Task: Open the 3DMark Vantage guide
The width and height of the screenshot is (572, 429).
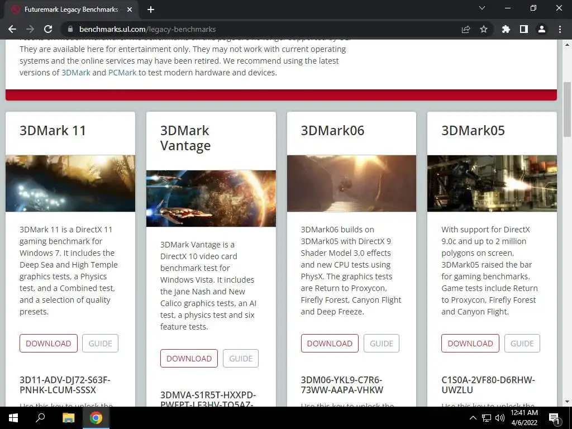Action: tap(241, 358)
